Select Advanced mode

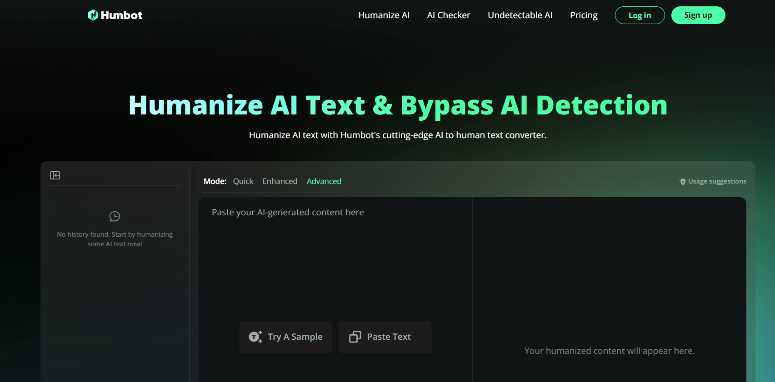pyautogui.click(x=324, y=181)
